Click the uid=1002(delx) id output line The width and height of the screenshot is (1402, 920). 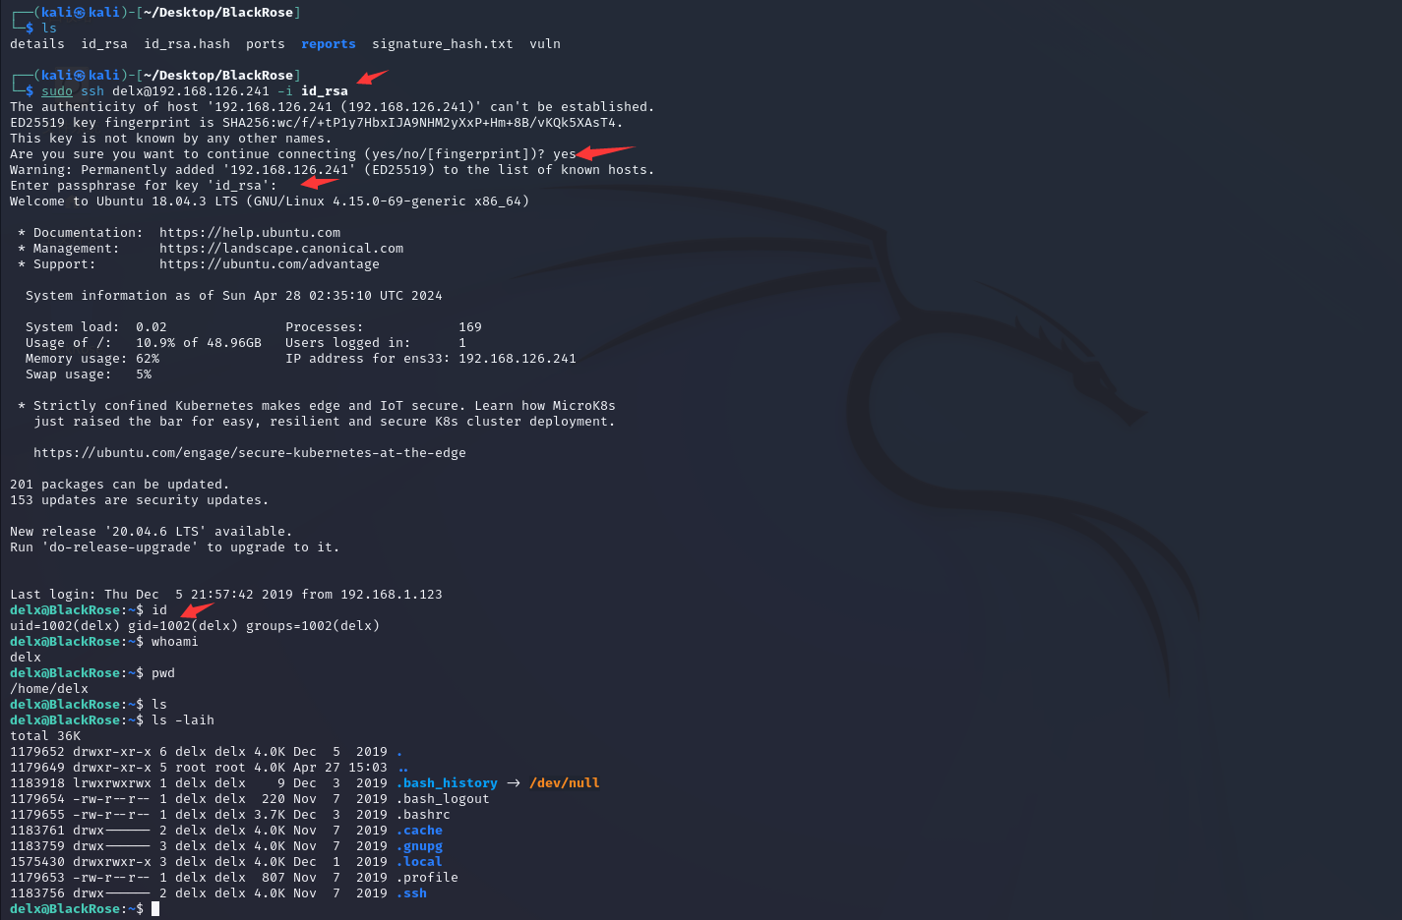tap(195, 626)
